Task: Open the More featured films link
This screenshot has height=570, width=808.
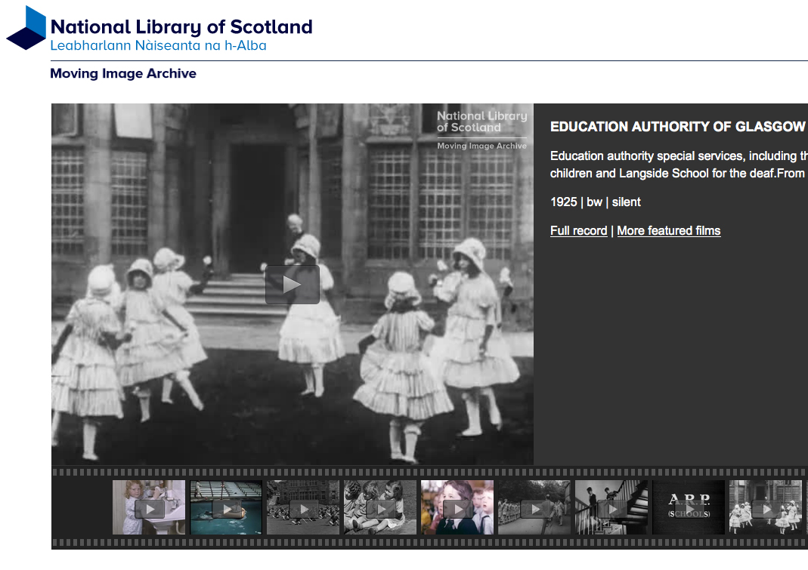Action: pos(668,231)
